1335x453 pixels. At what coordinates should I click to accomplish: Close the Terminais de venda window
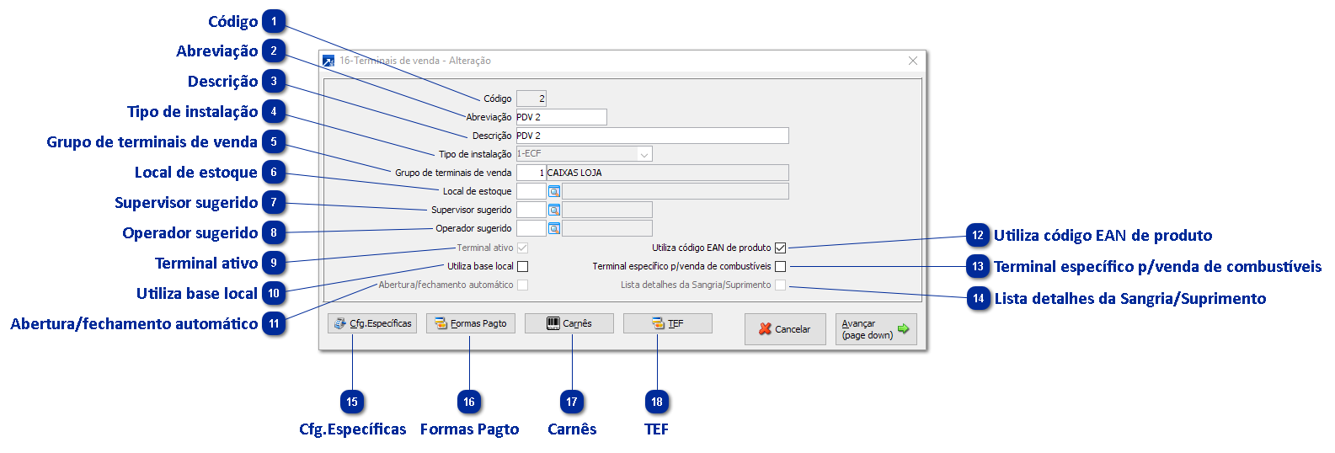click(x=913, y=61)
